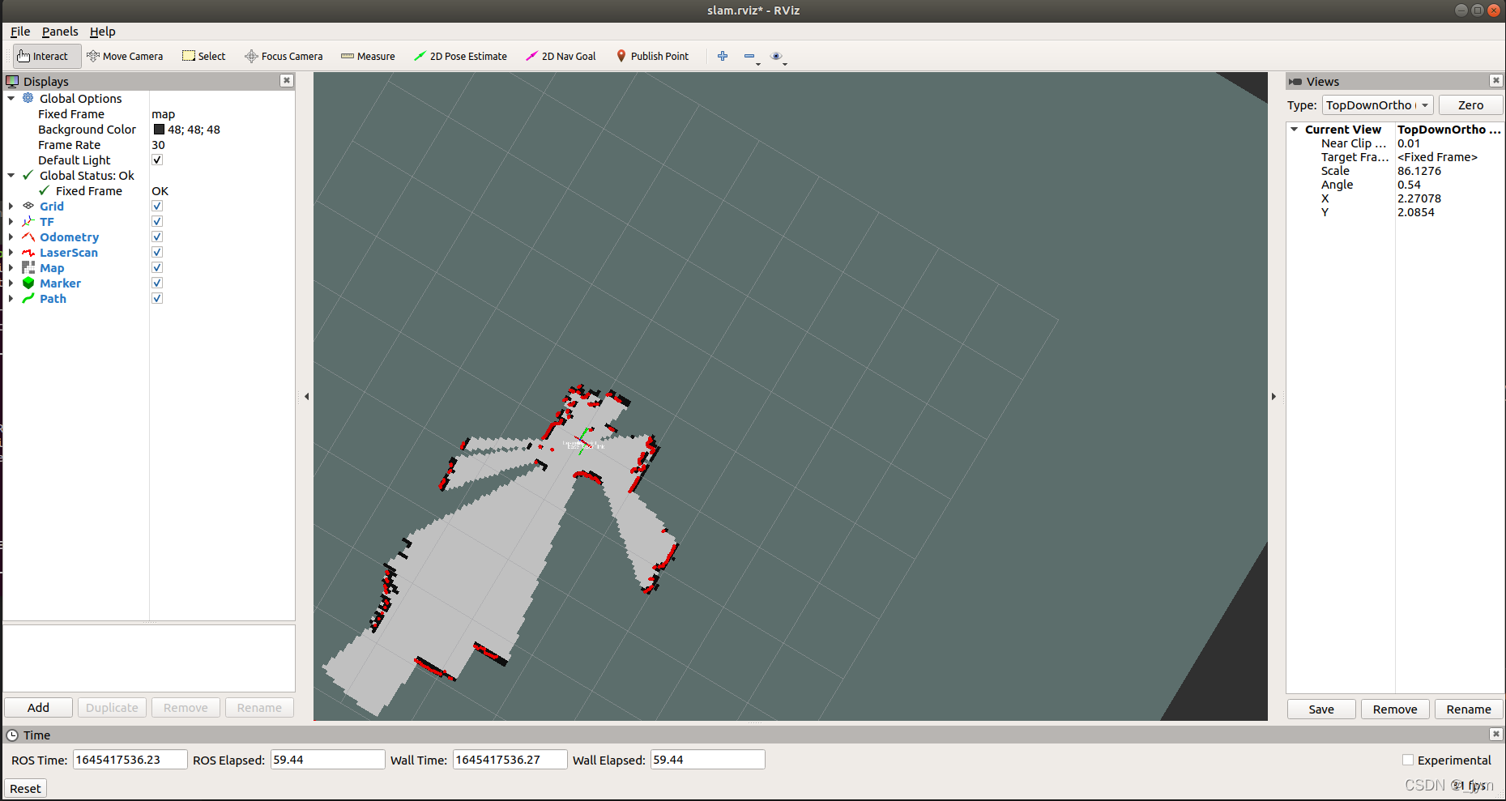Collapse right panel with arrow handle

pyautogui.click(x=1273, y=396)
